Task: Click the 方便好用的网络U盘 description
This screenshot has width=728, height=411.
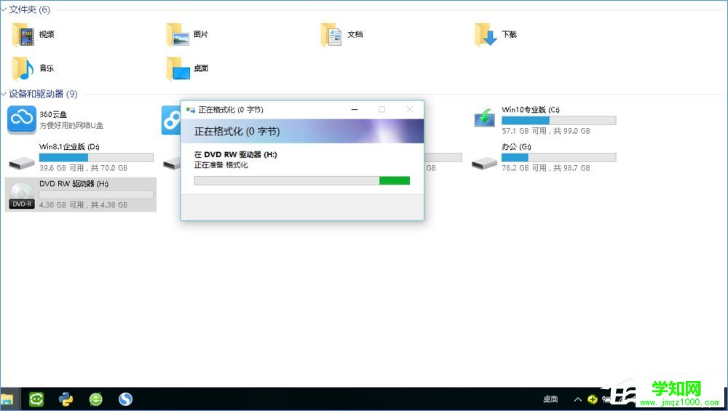Action: pyautogui.click(x=71, y=126)
